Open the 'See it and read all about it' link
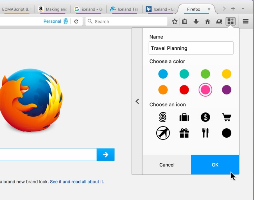This screenshot has height=200, width=254. pyautogui.click(x=77, y=182)
